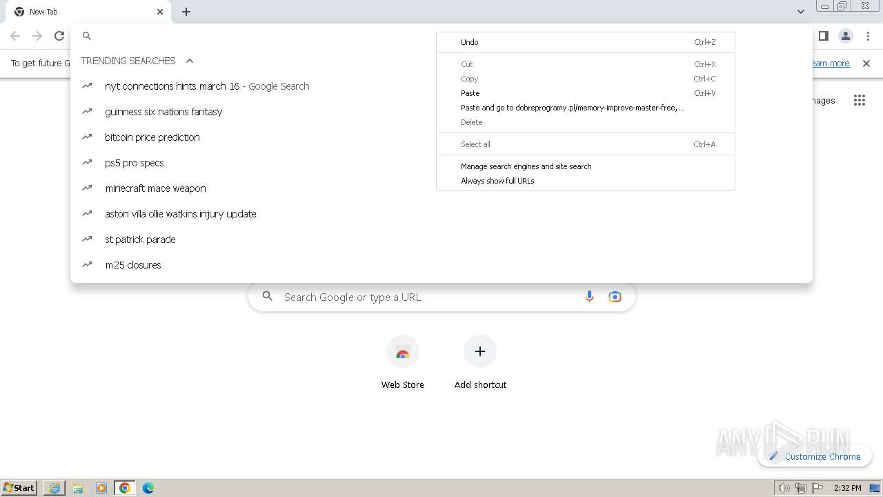Click the volume speaker tray icon
883x497 pixels.
point(784,488)
